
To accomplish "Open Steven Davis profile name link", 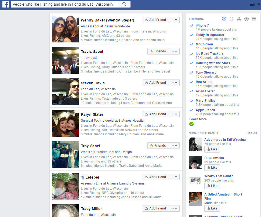I will click(93, 83).
